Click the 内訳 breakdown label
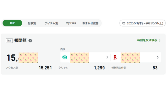 coord(63,49)
